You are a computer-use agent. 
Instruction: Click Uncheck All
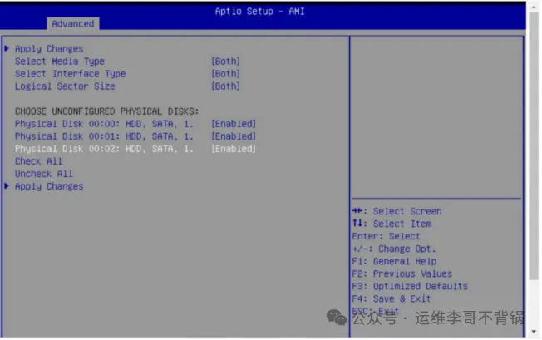(44, 174)
